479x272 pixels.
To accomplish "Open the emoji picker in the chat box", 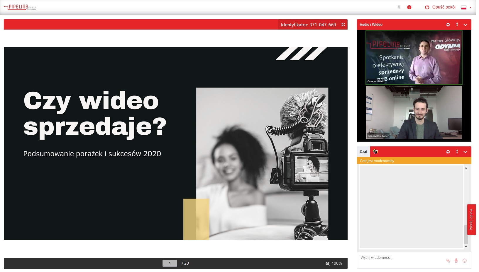I will click(x=465, y=260).
